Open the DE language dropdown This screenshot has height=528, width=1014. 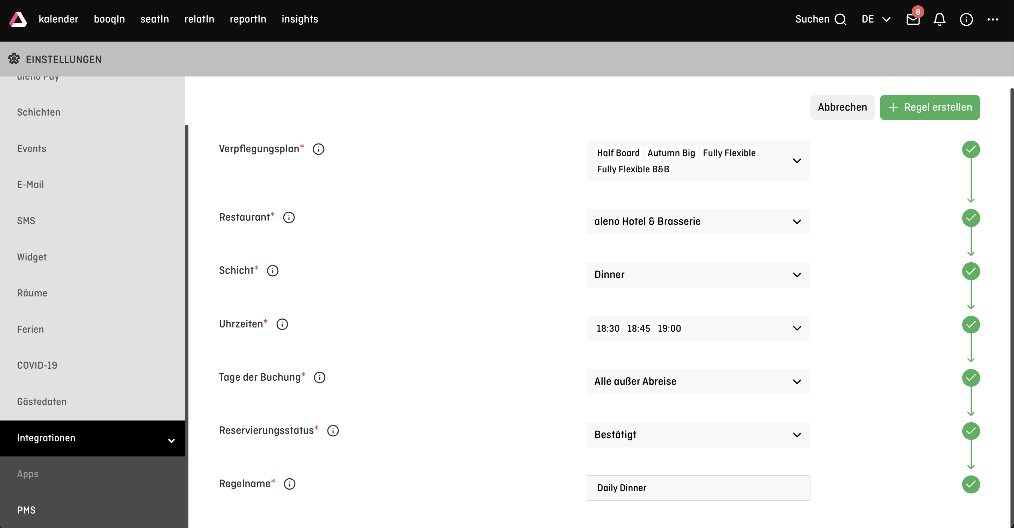pos(876,19)
